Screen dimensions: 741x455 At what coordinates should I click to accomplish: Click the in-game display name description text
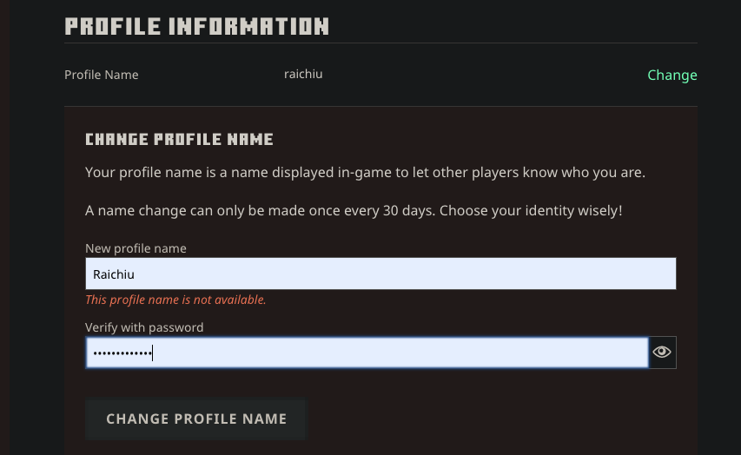365,172
